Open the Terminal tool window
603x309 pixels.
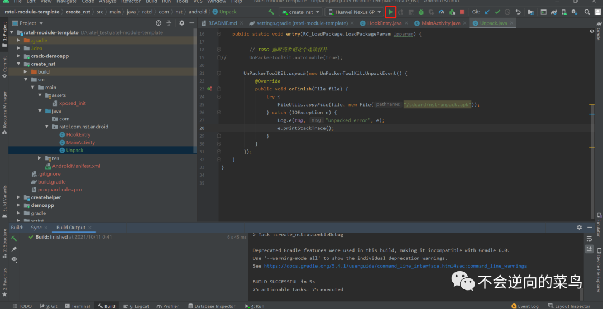(77, 306)
